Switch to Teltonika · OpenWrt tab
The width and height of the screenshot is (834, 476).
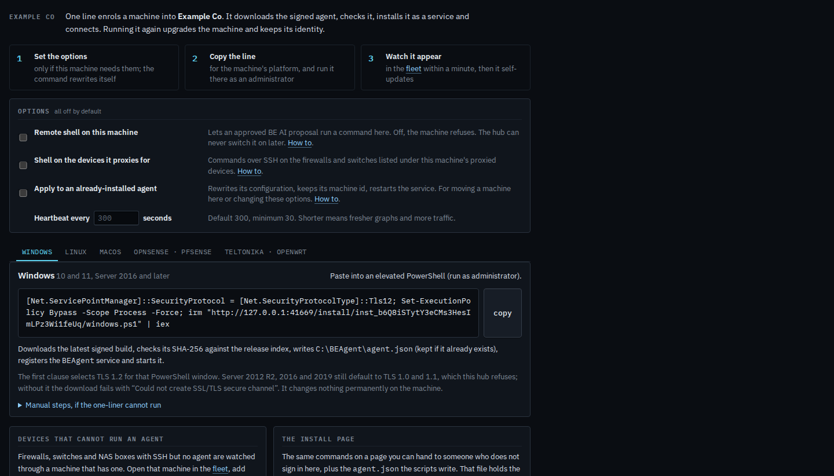point(266,252)
